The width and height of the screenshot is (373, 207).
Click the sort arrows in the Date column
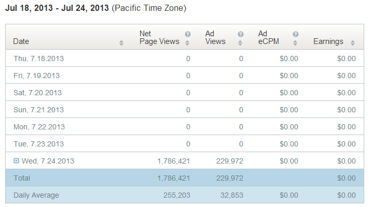[121, 42]
